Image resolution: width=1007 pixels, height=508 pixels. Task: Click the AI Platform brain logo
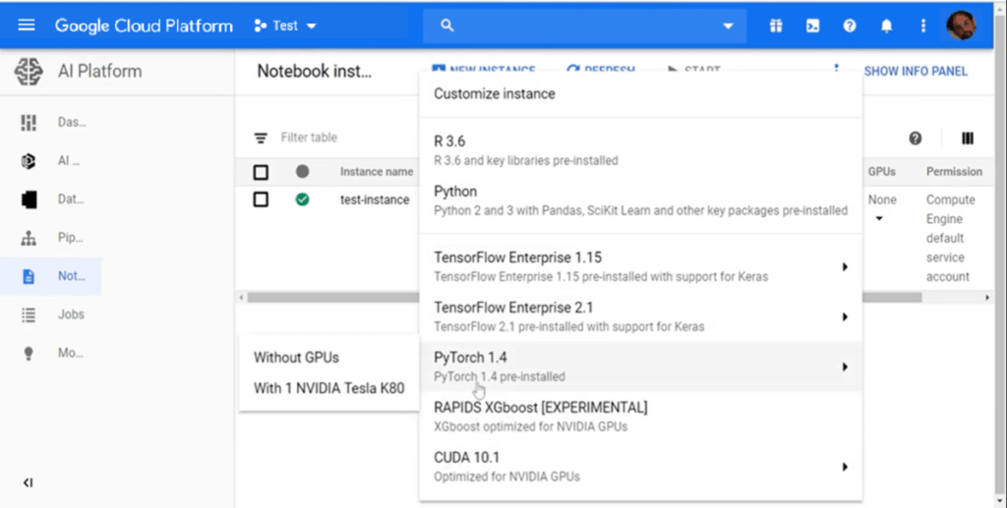tap(29, 71)
